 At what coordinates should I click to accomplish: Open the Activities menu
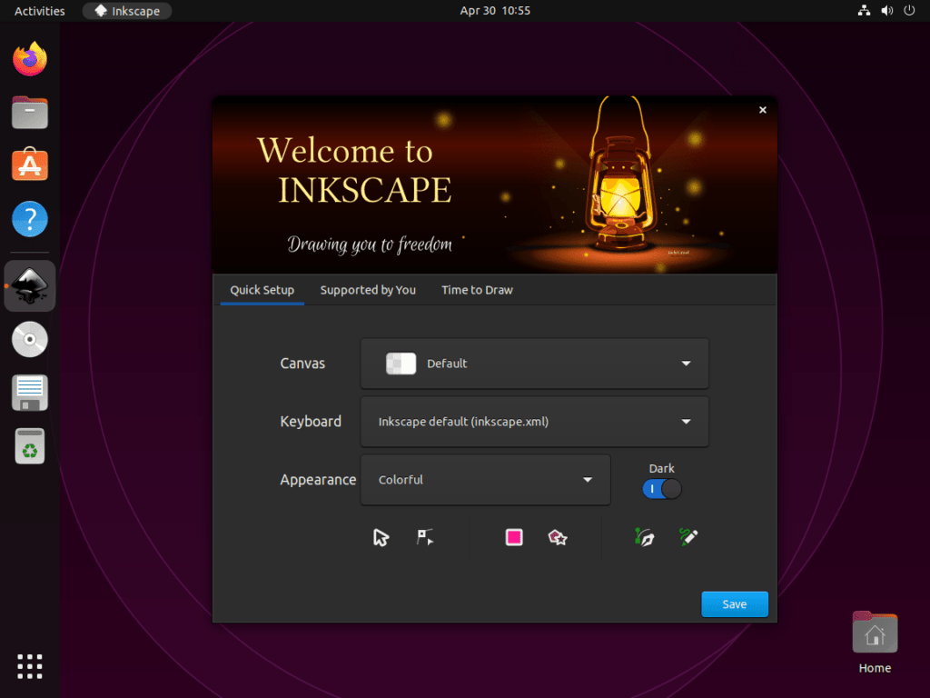(x=37, y=10)
